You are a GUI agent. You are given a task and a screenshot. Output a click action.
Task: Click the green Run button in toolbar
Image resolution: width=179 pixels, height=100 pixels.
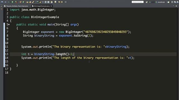point(12,2)
